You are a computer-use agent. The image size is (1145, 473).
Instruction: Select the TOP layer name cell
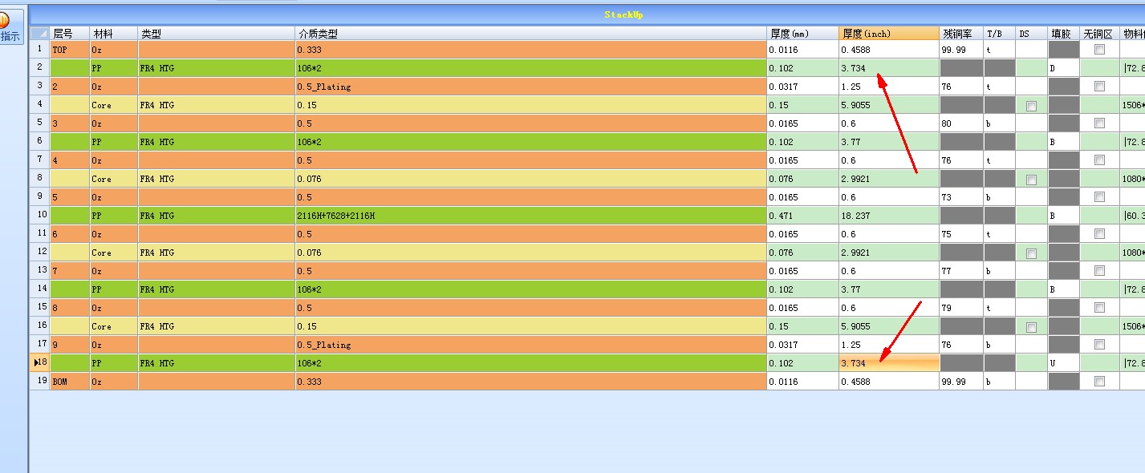tap(70, 50)
